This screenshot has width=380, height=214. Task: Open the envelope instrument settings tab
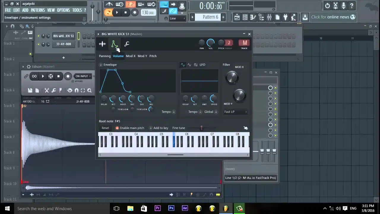point(114,44)
